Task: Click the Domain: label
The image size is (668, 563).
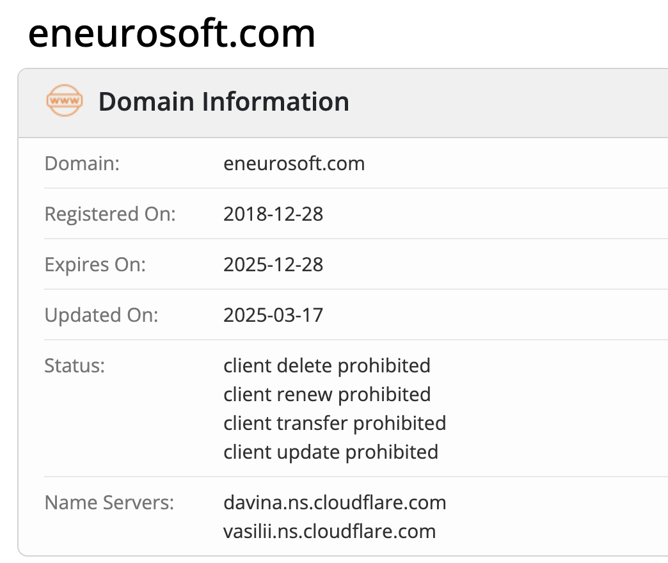Action: (x=83, y=164)
